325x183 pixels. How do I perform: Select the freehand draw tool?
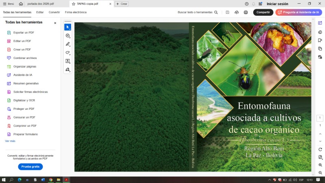[67, 53]
